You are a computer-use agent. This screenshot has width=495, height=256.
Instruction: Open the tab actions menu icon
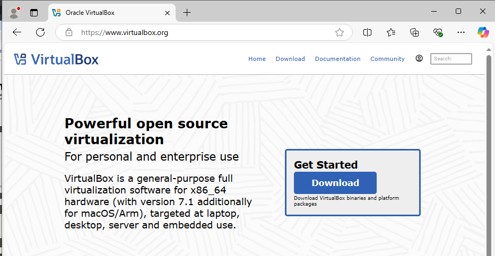[x=34, y=13]
